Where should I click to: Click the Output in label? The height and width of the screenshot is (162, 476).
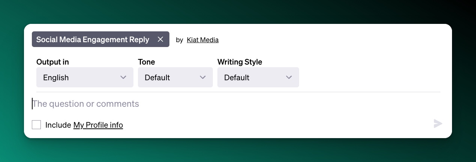(52, 62)
